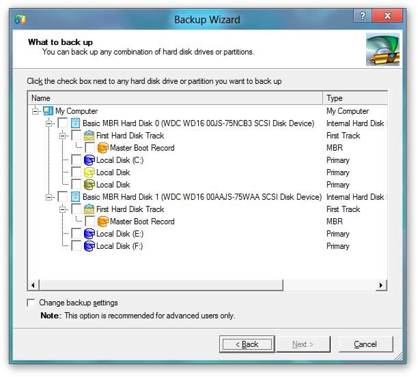418x377 pixels.
Task: Click the My Computer icon in tree
Action: tap(48, 111)
